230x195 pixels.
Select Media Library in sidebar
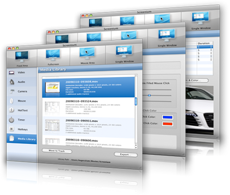[22, 139]
